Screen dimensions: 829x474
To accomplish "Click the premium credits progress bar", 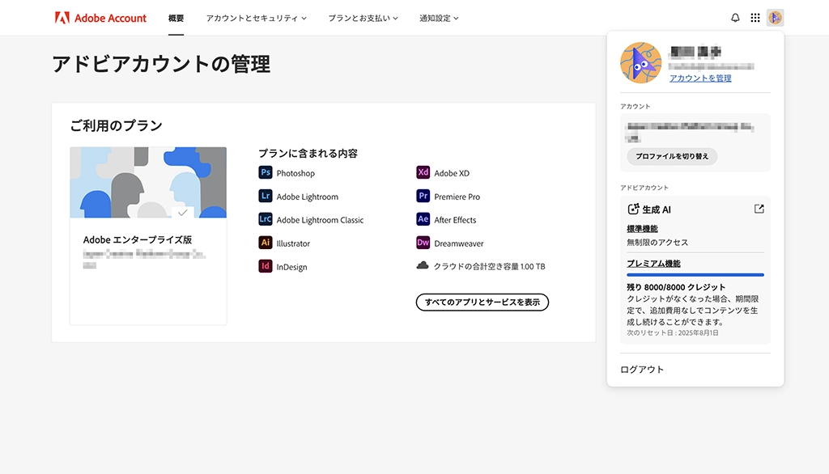I will pyautogui.click(x=695, y=275).
